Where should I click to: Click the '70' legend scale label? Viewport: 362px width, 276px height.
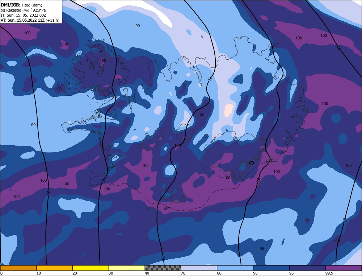tap(183, 273)
